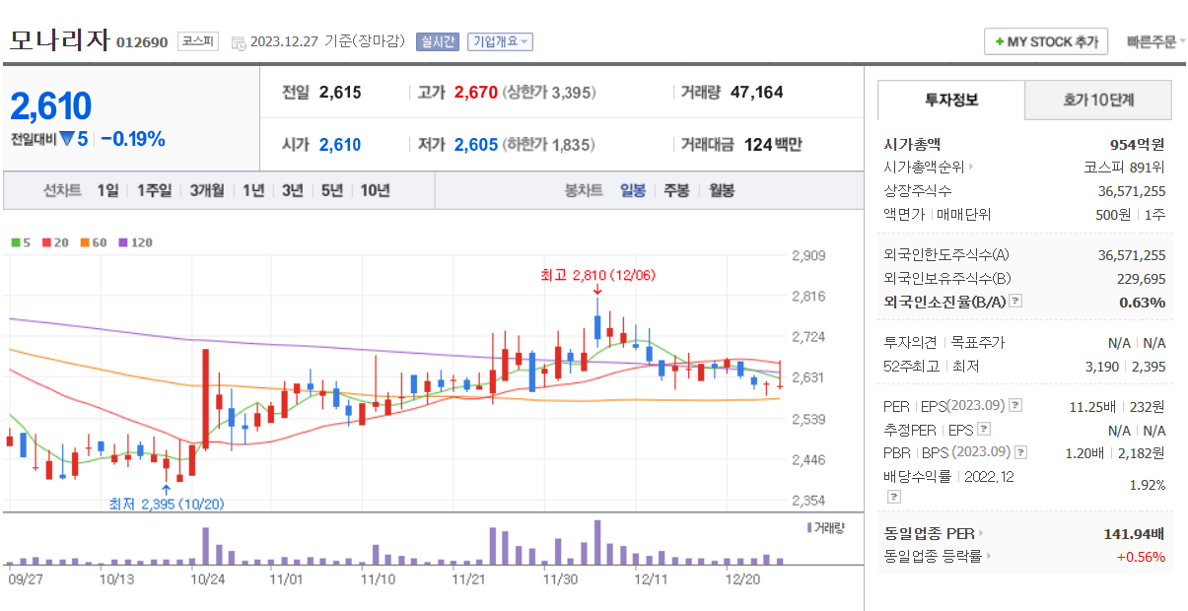The height and width of the screenshot is (611, 1188).
Task: Click the 최저 2,395 (10/20) marker label
Action: (x=167, y=504)
